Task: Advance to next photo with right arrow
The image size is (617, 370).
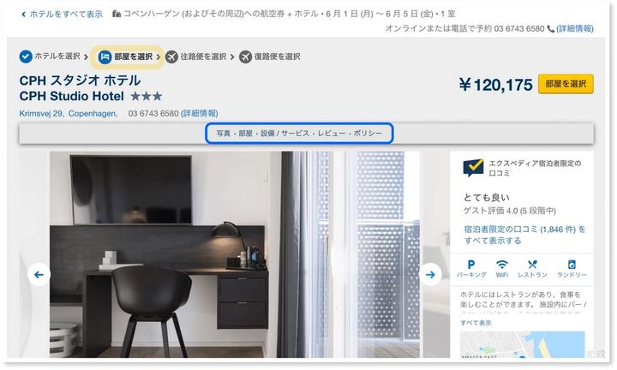Action: click(430, 274)
